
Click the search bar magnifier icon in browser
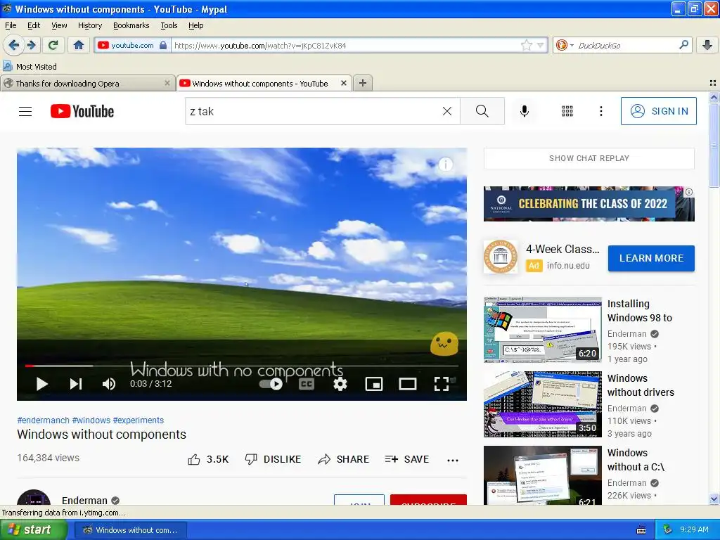pos(683,44)
